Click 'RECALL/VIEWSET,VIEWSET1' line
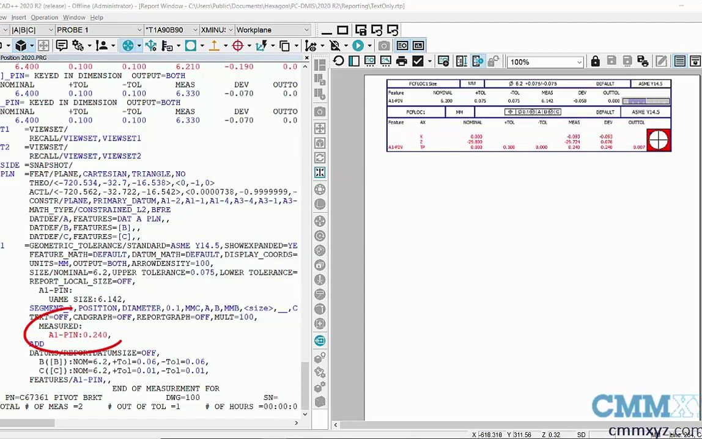Image resolution: width=702 pixels, height=439 pixels. click(85, 138)
